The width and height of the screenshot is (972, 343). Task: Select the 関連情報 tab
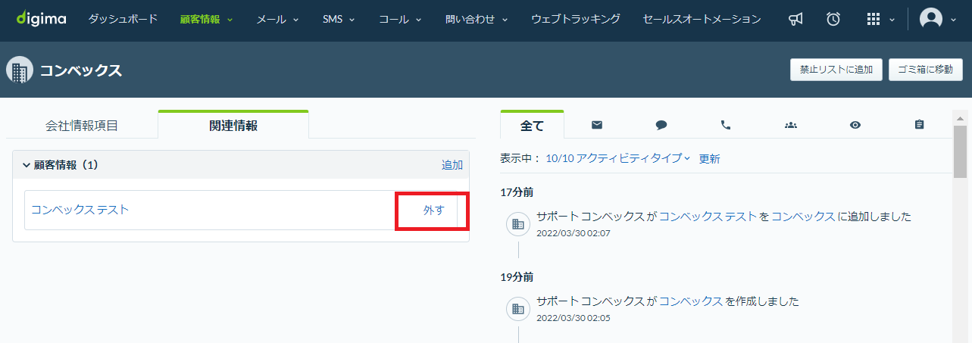[x=233, y=125]
